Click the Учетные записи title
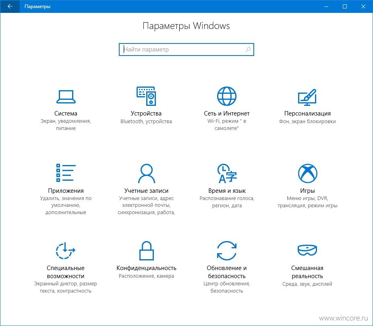373x326 pixels. tap(146, 190)
